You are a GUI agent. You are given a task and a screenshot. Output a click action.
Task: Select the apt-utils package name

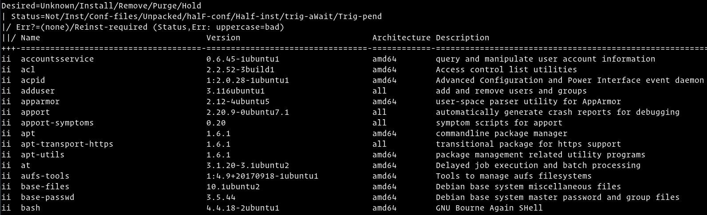coord(43,155)
